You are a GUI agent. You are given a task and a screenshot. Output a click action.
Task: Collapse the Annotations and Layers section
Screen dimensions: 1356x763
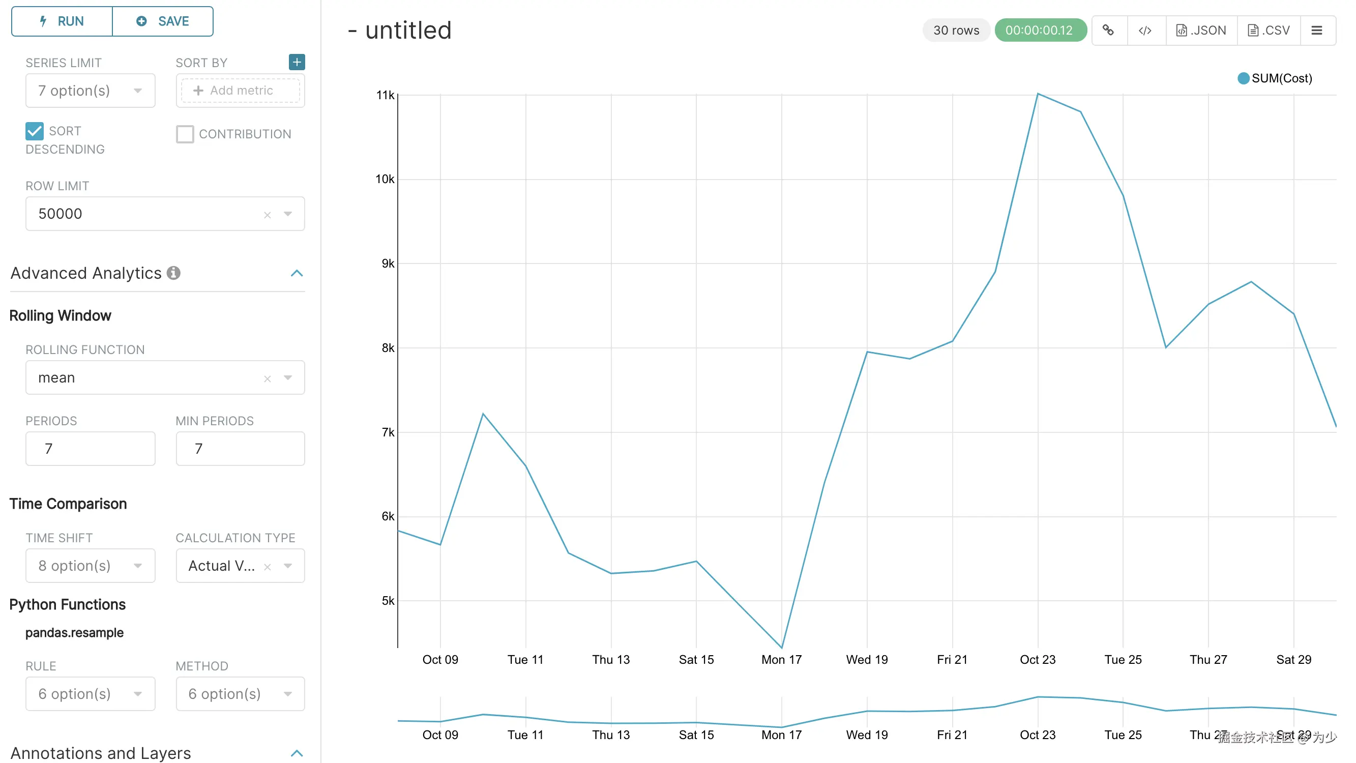click(297, 753)
